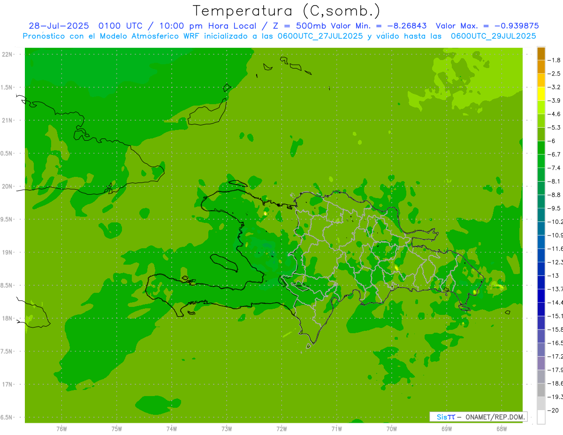The width and height of the screenshot is (563, 435).
Task: Click the "17N" latitude label
Action: 8,384
